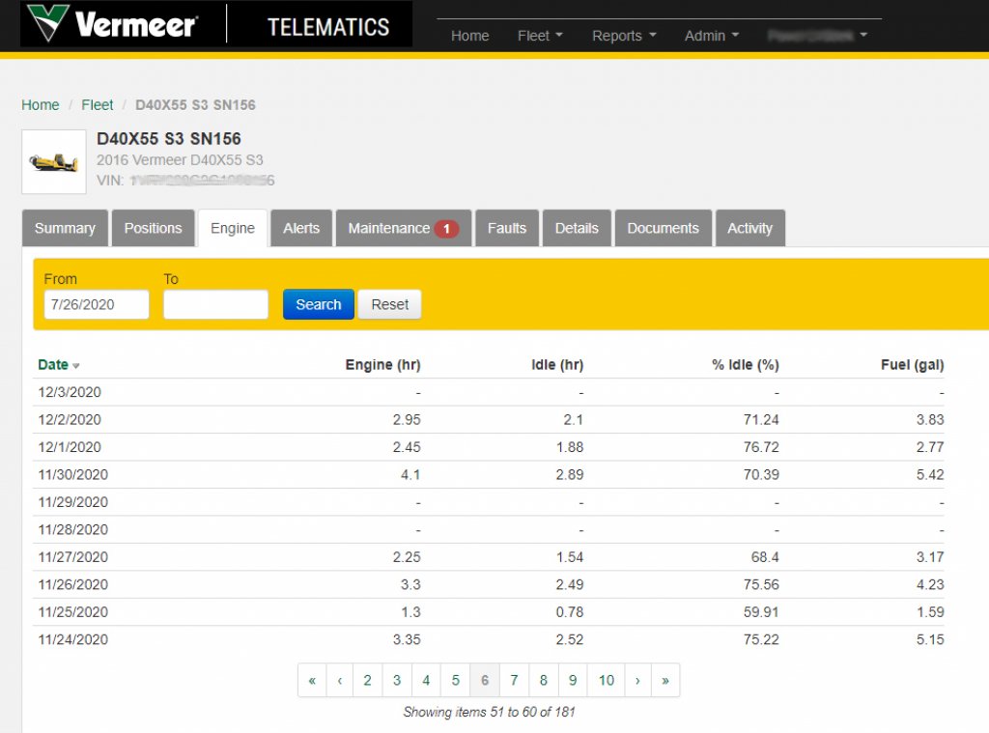Switch to the Faults tab
This screenshot has width=989, height=733.
(507, 228)
